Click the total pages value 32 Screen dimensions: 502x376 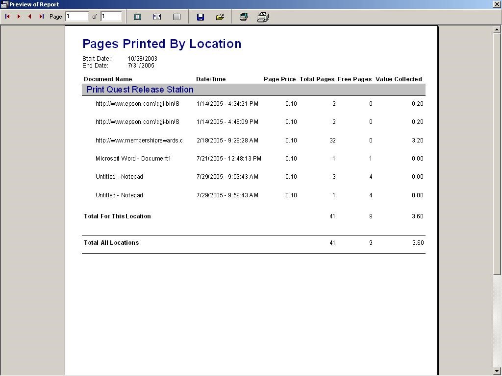(333, 141)
